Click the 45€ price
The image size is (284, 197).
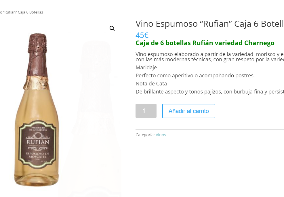[142, 35]
